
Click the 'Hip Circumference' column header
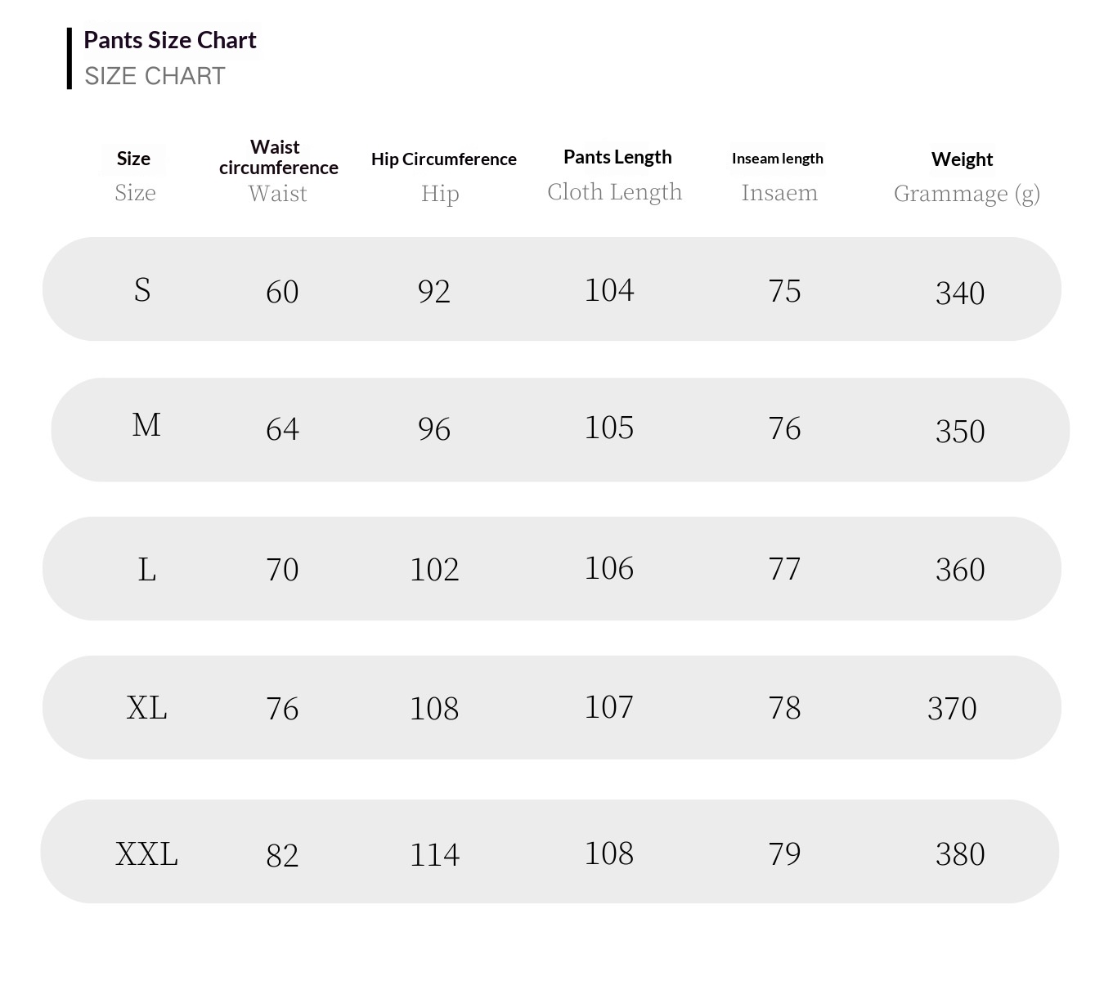coord(443,159)
